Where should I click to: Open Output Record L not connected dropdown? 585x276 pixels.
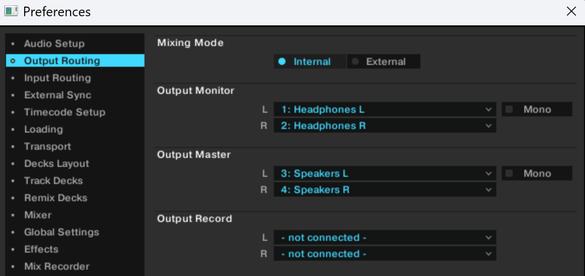coord(385,238)
